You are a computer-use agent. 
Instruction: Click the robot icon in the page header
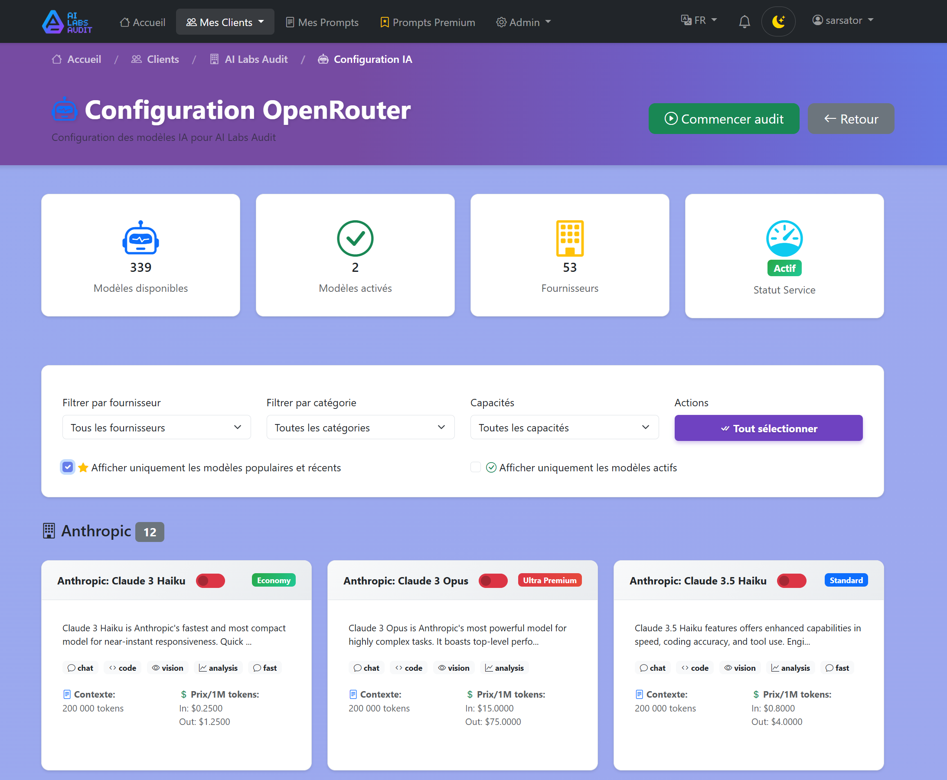[64, 109]
